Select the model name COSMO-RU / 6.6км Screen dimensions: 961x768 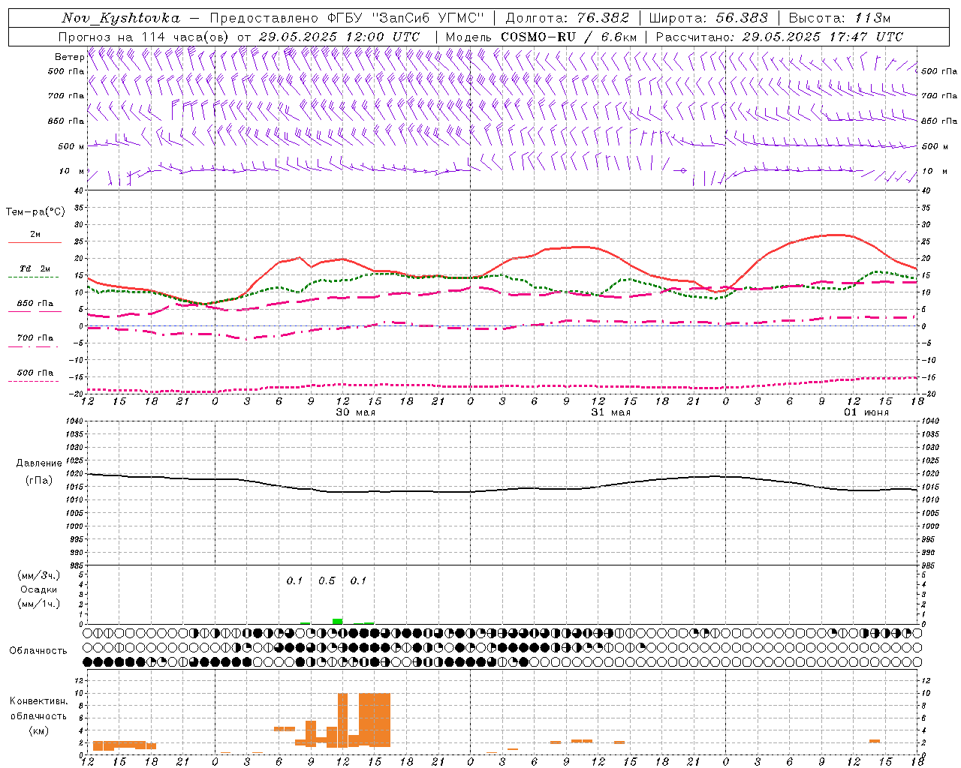[x=568, y=37]
